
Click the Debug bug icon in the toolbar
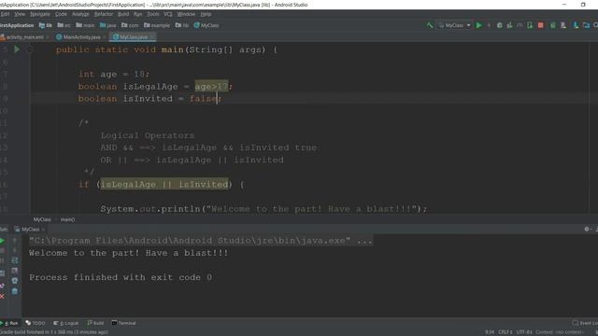coord(500,25)
